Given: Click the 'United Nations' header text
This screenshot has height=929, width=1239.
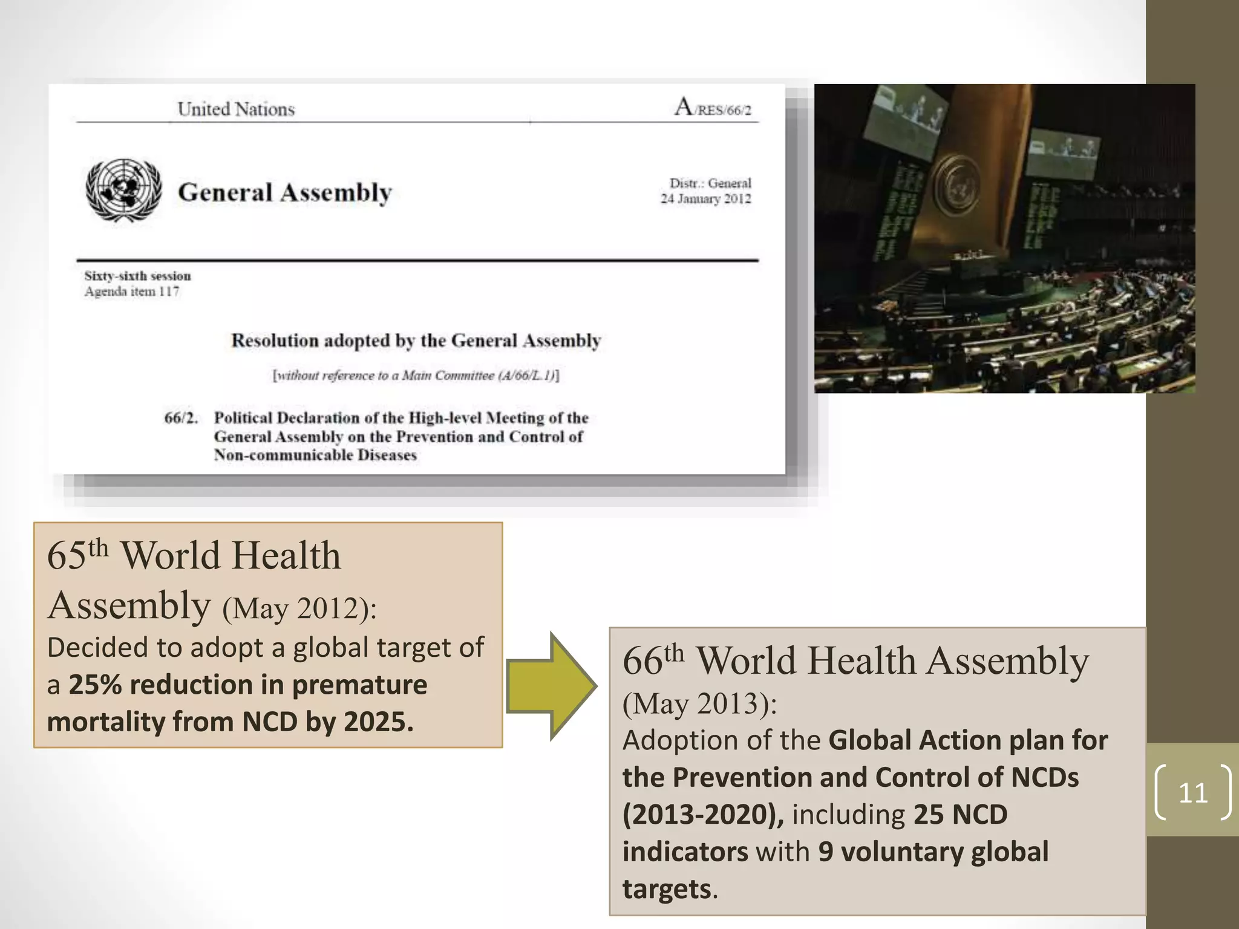Looking at the screenshot, I should pos(236,109).
